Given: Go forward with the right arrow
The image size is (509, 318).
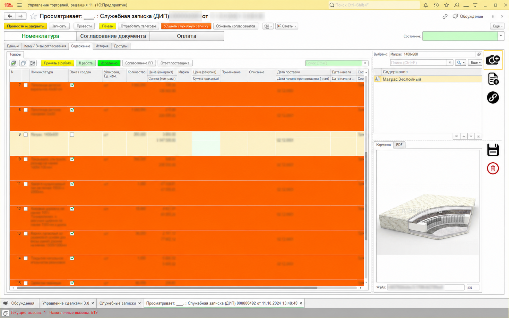Looking at the screenshot, I should tap(21, 16).
